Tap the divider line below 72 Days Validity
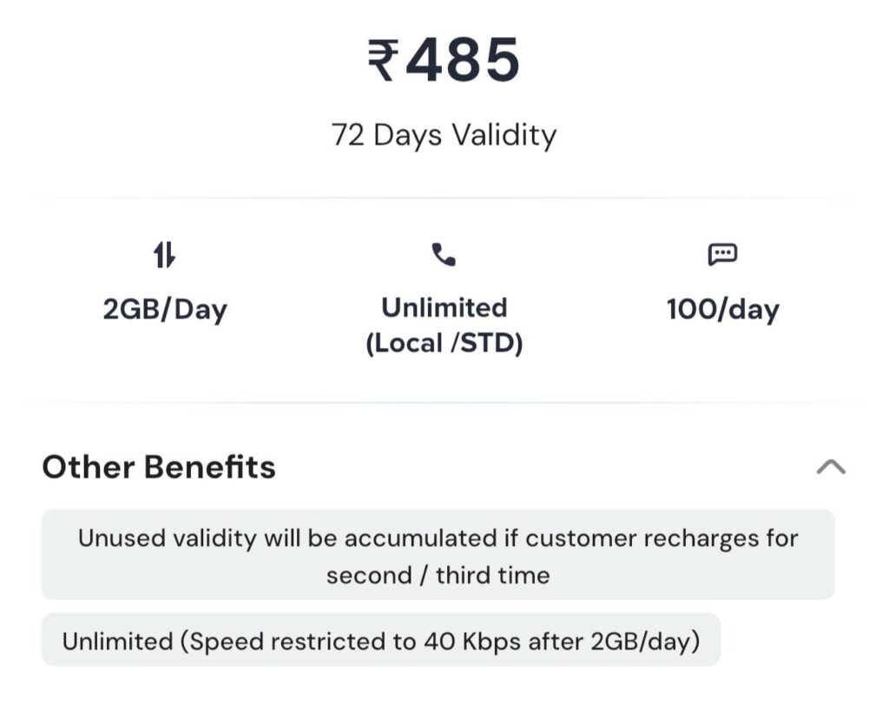Screen dimensions: 889x717 point(444,198)
